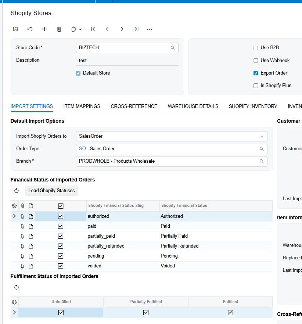Image resolution: width=302 pixels, height=324 pixels.
Task: Sort by Shopify Financial Status column
Action: (x=216, y=206)
